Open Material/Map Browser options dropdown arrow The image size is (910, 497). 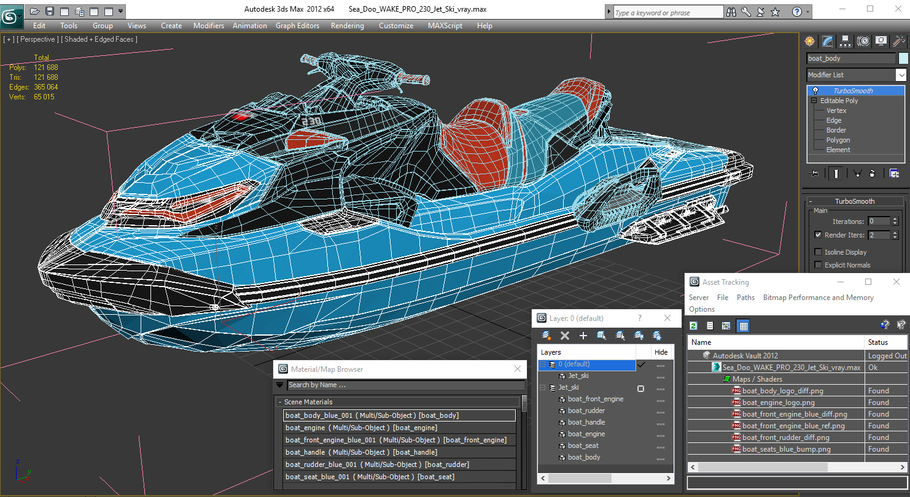[x=280, y=385]
